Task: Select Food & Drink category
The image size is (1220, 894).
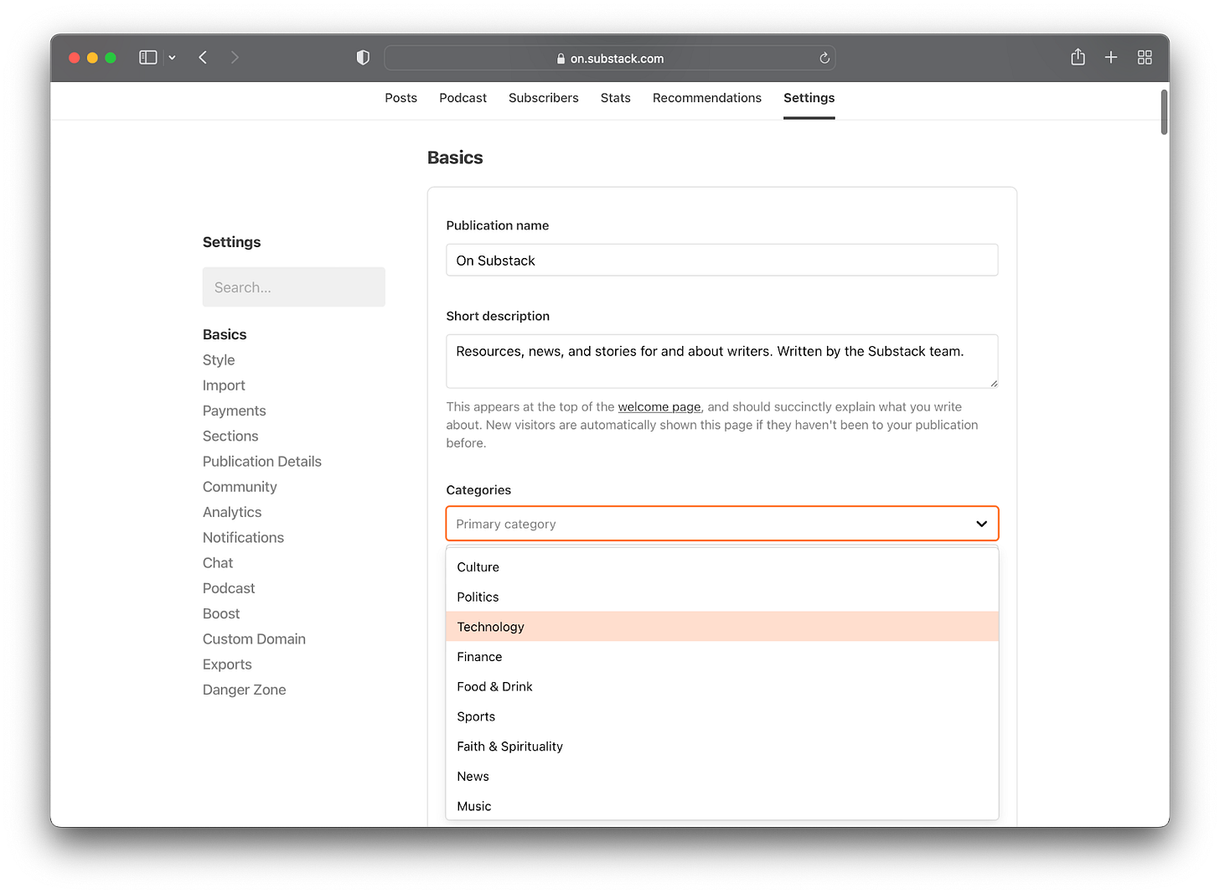Action: click(x=722, y=687)
